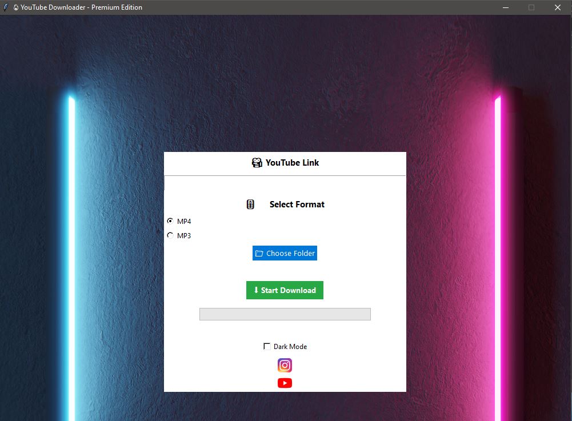Viewport: 572px width, 421px height.
Task: Click the window title 'YouTube Downloader - Premium Edition'
Action: (x=81, y=7)
